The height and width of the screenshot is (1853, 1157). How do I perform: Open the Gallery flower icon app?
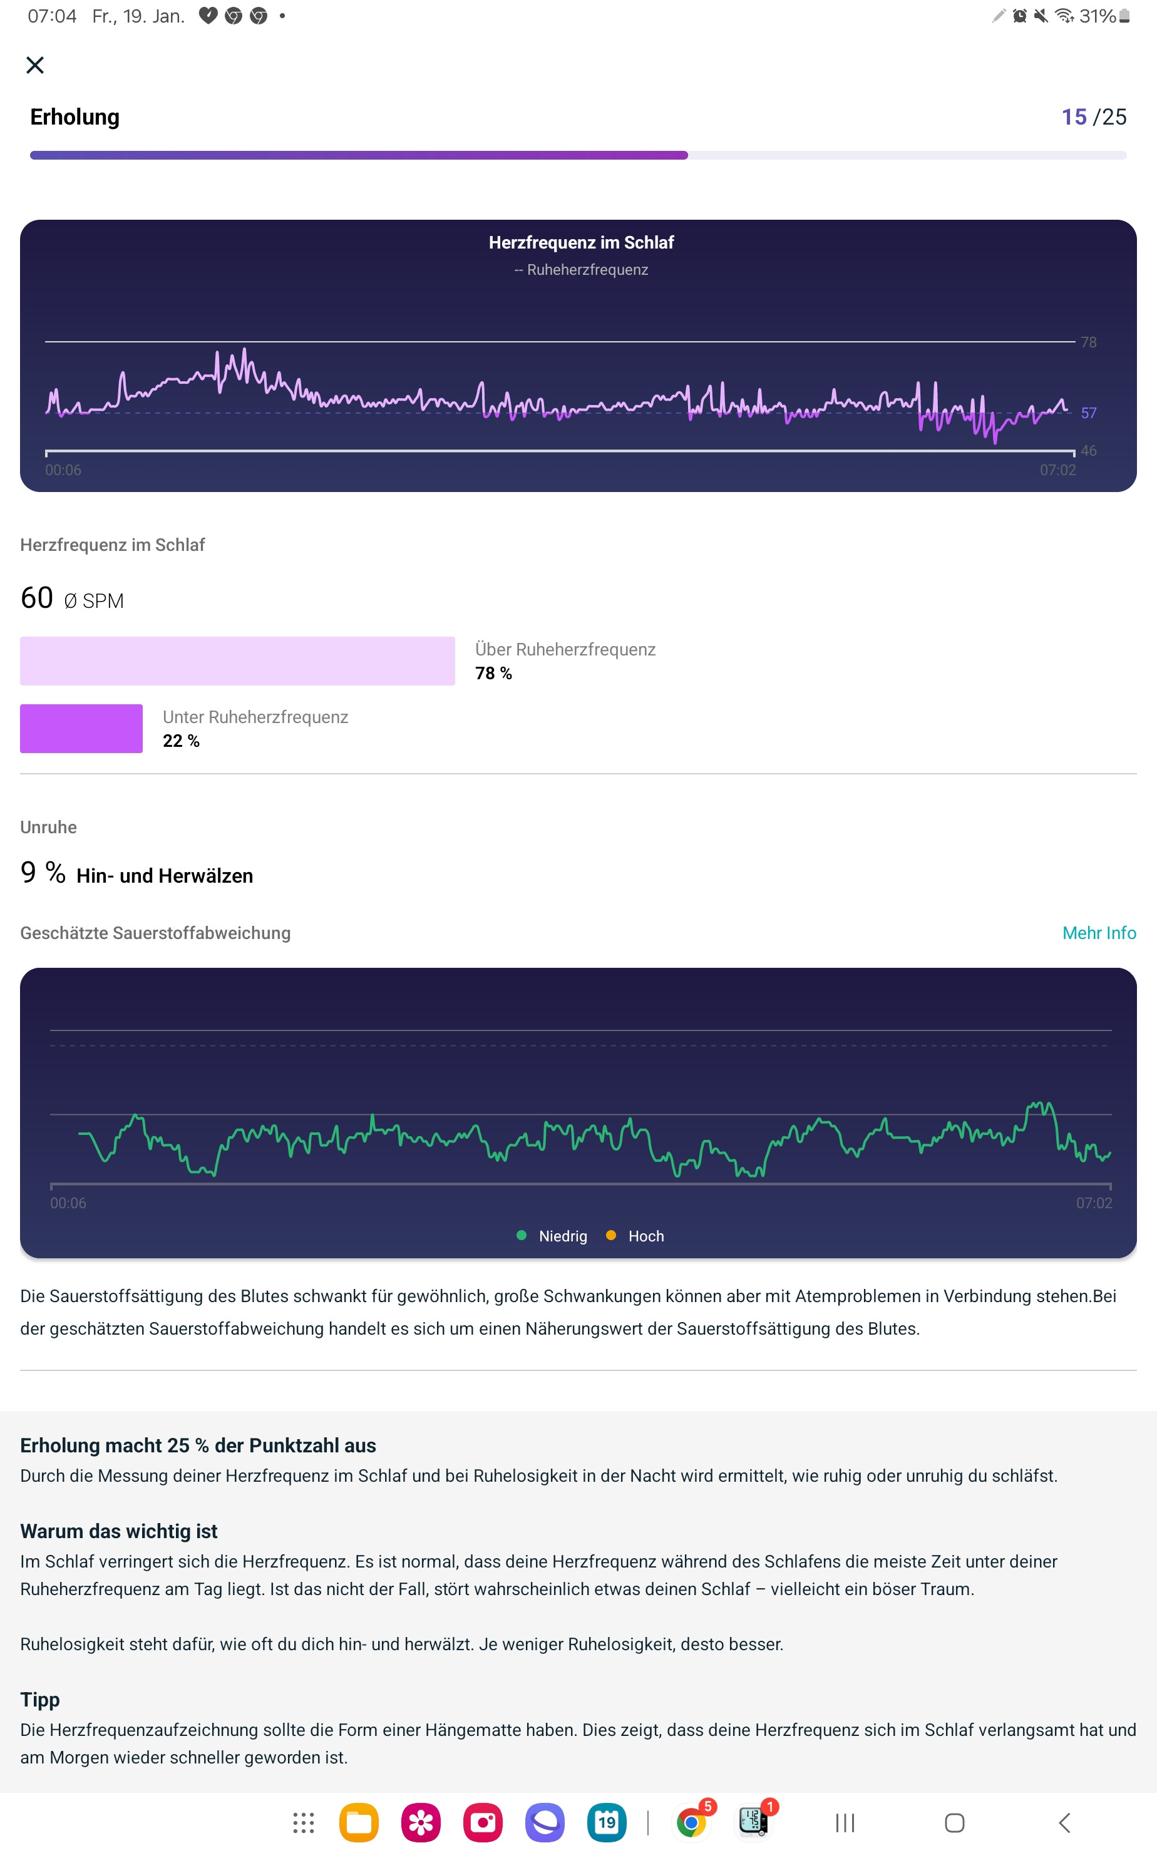click(x=421, y=1822)
